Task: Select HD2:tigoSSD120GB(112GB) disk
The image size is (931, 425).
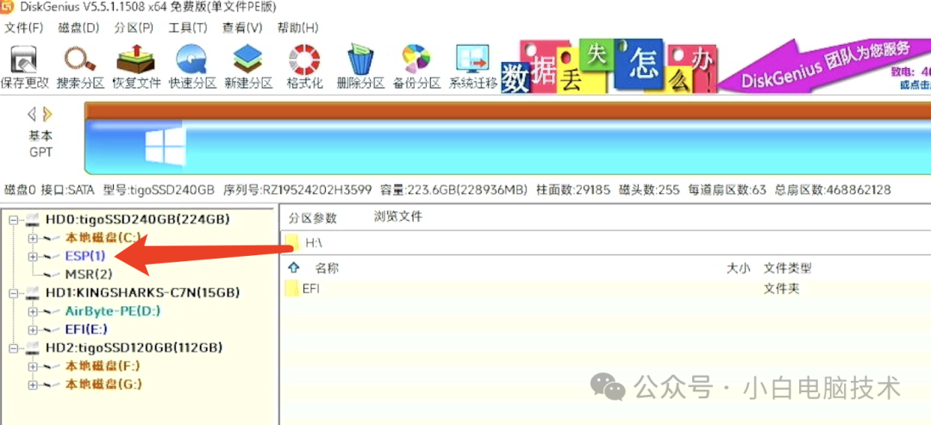Action: [134, 347]
